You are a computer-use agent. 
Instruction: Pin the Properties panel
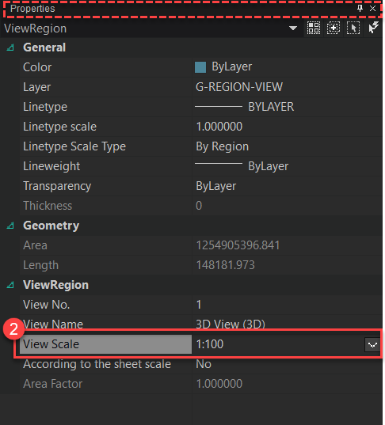point(360,9)
